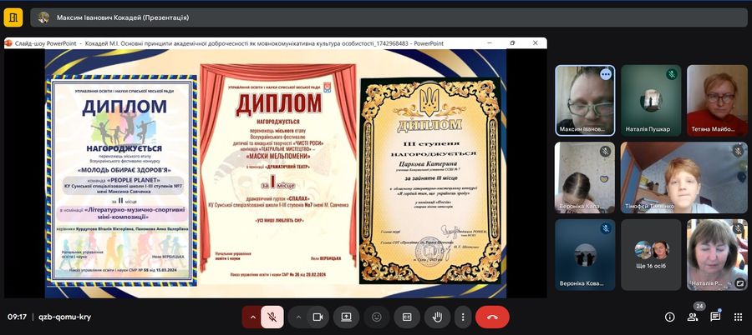Turn on the camera
This screenshot has width=752, height=335.
point(318,317)
